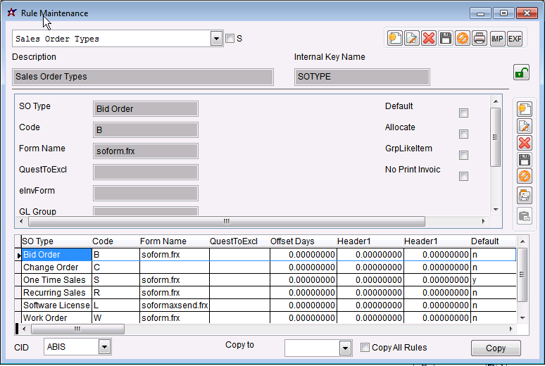Viewport: 545px width, 366px height.
Task: Open the Copy to dropdown
Action: (345, 348)
